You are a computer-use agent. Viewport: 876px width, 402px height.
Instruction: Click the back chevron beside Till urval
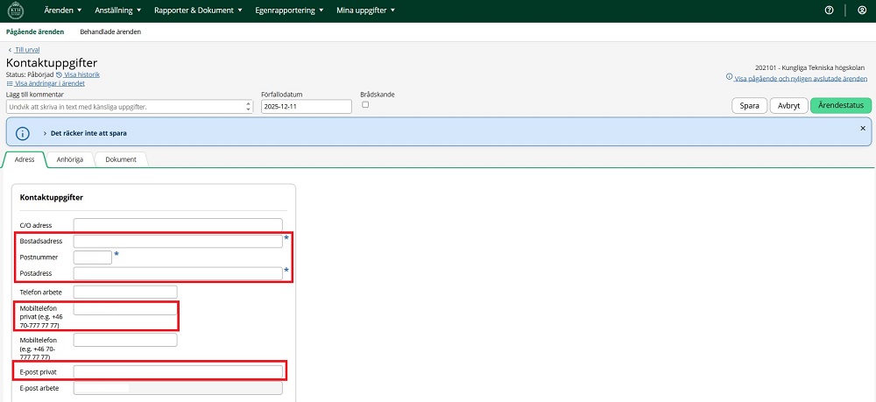point(10,50)
